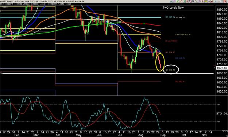Screen dimensions: 228x137
Task: Click the 1680.00 price axis label
Action: click(222, 73)
